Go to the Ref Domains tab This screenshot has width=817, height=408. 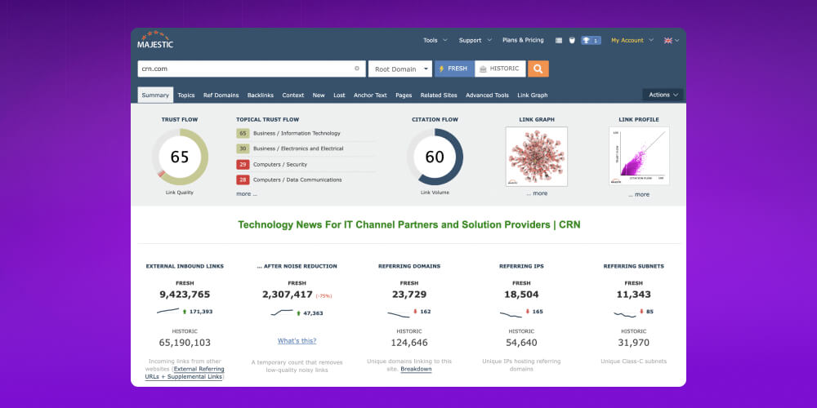(221, 95)
